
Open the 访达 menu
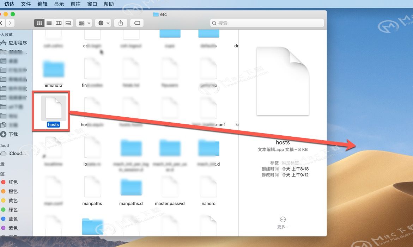(9, 4)
